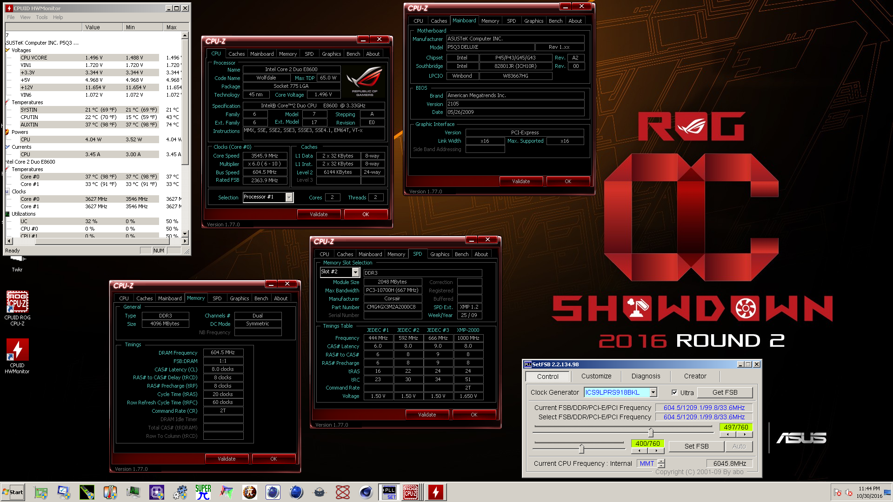Open the Tools menu in HWMonitor

[42, 17]
